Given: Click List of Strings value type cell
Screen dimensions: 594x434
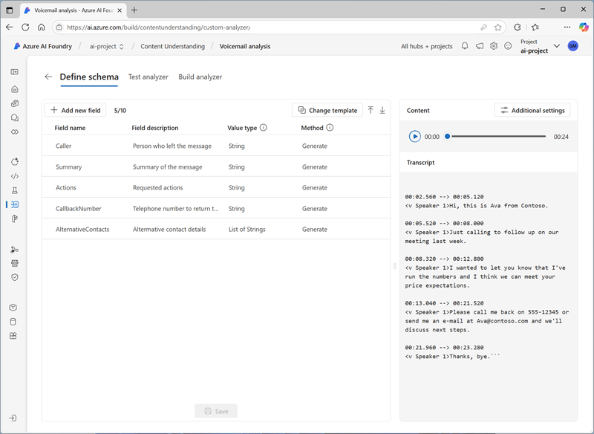Looking at the screenshot, I should 247,230.
